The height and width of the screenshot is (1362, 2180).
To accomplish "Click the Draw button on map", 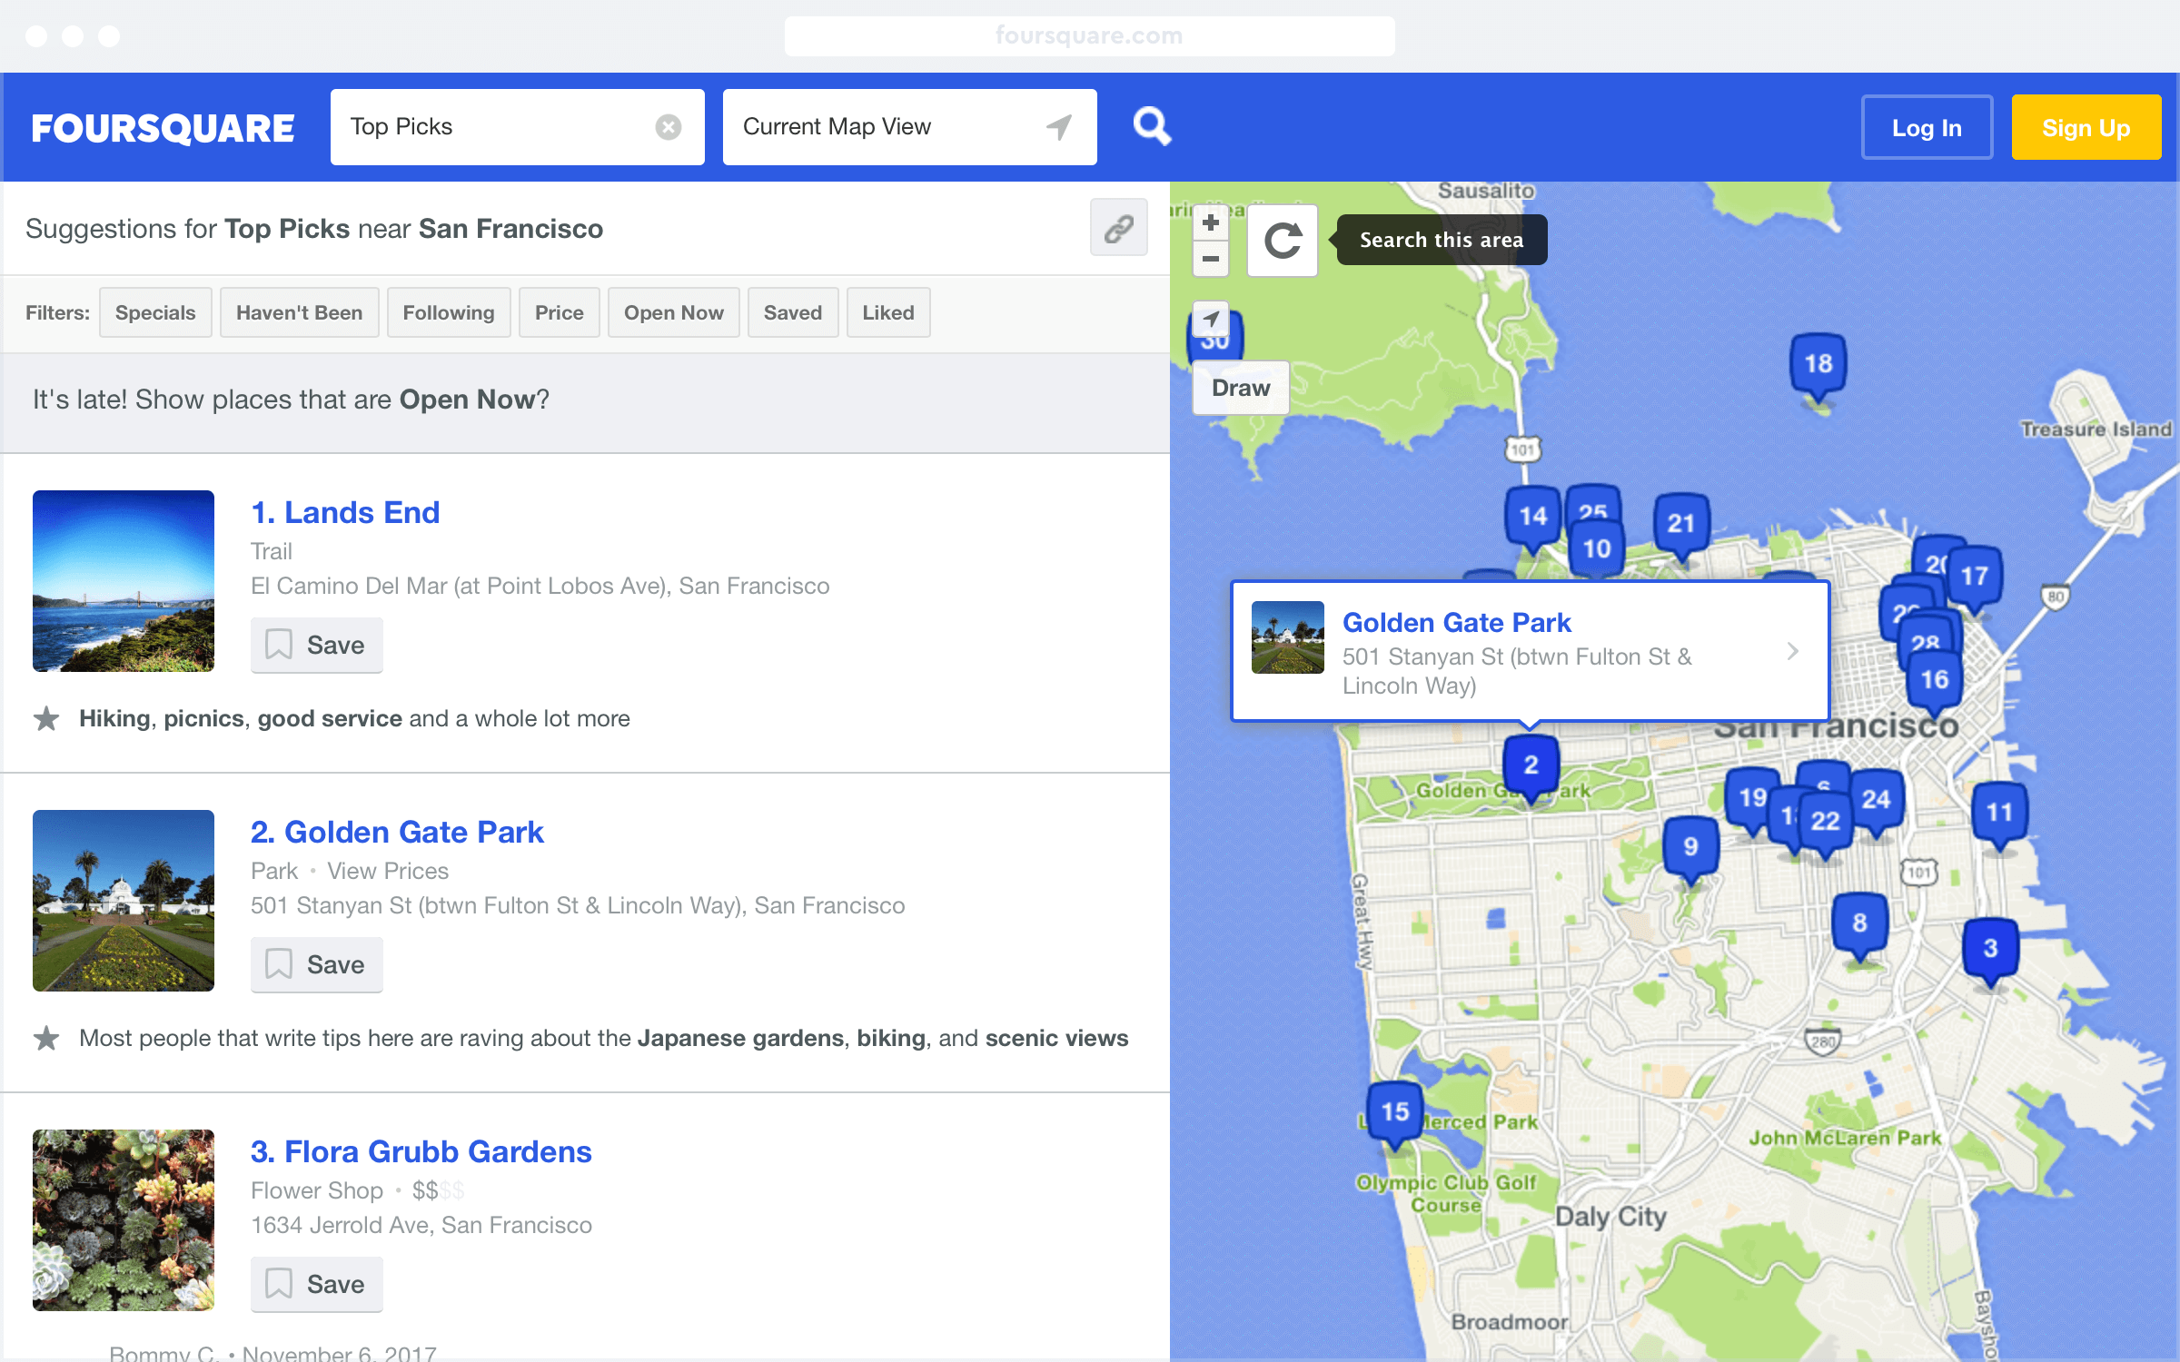I will pos(1241,388).
